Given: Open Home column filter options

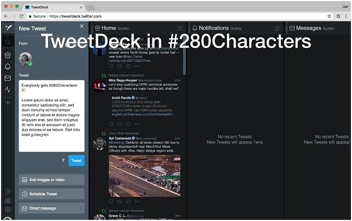Looking at the screenshot, I should pos(180,28).
